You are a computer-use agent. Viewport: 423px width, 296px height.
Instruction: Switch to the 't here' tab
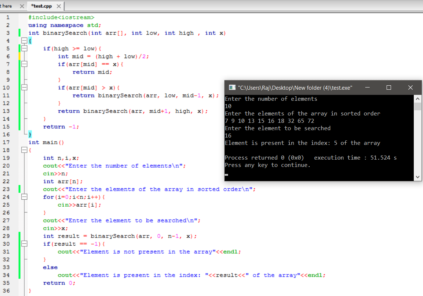click(7, 6)
